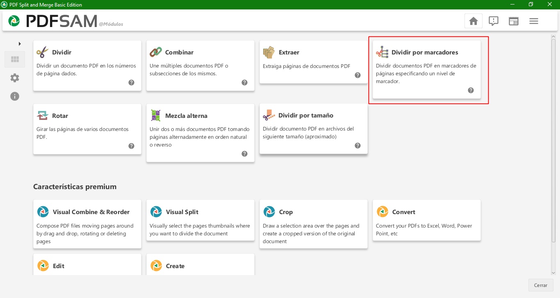This screenshot has width=560, height=298.
Task: Expand the left sidebar arrow
Action: click(19, 43)
